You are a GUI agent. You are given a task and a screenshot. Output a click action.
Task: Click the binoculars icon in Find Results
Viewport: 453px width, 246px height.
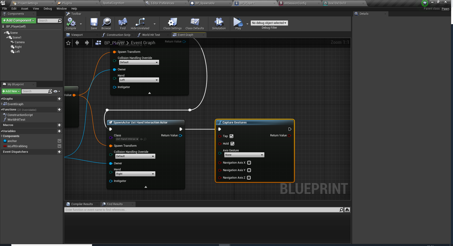click(347, 210)
